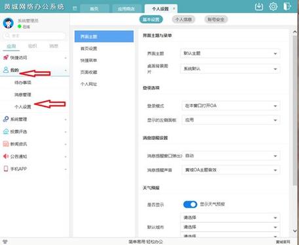The width and height of the screenshot is (299, 245).
Task: Switch to the 组织 sidebar tab
Action: point(32,46)
